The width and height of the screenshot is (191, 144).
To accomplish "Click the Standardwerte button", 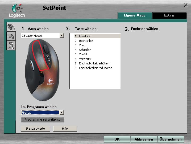I will [x=35, y=129].
